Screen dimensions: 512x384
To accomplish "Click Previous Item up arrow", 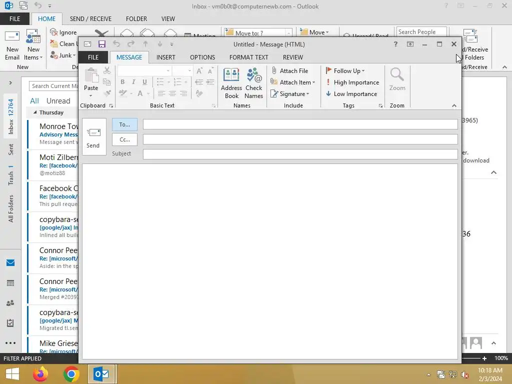I will point(145,44).
